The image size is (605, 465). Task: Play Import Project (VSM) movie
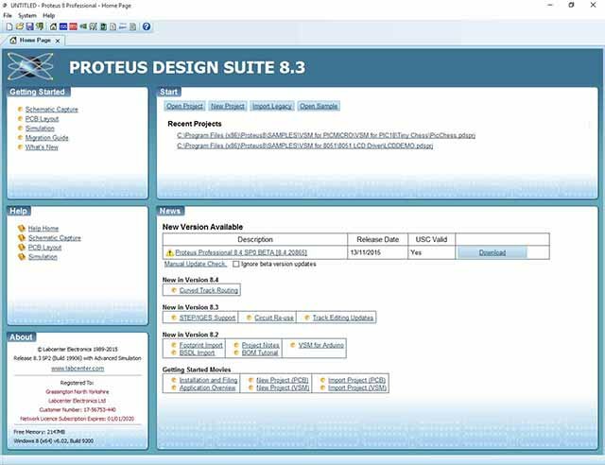coord(357,387)
